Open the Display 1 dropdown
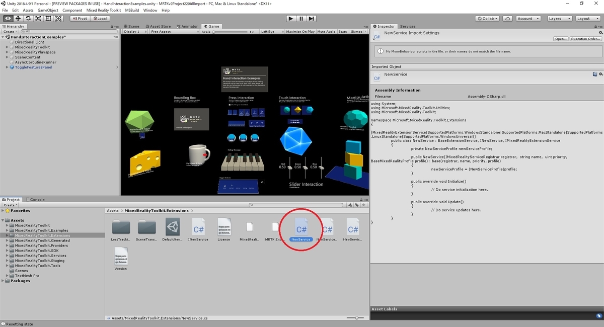 point(135,32)
